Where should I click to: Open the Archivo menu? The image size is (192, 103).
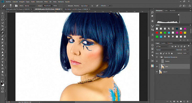pyautogui.click(x=8, y=2)
